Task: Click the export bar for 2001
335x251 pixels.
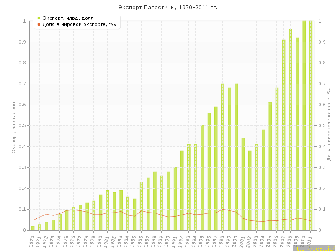Action: [x=243, y=184]
